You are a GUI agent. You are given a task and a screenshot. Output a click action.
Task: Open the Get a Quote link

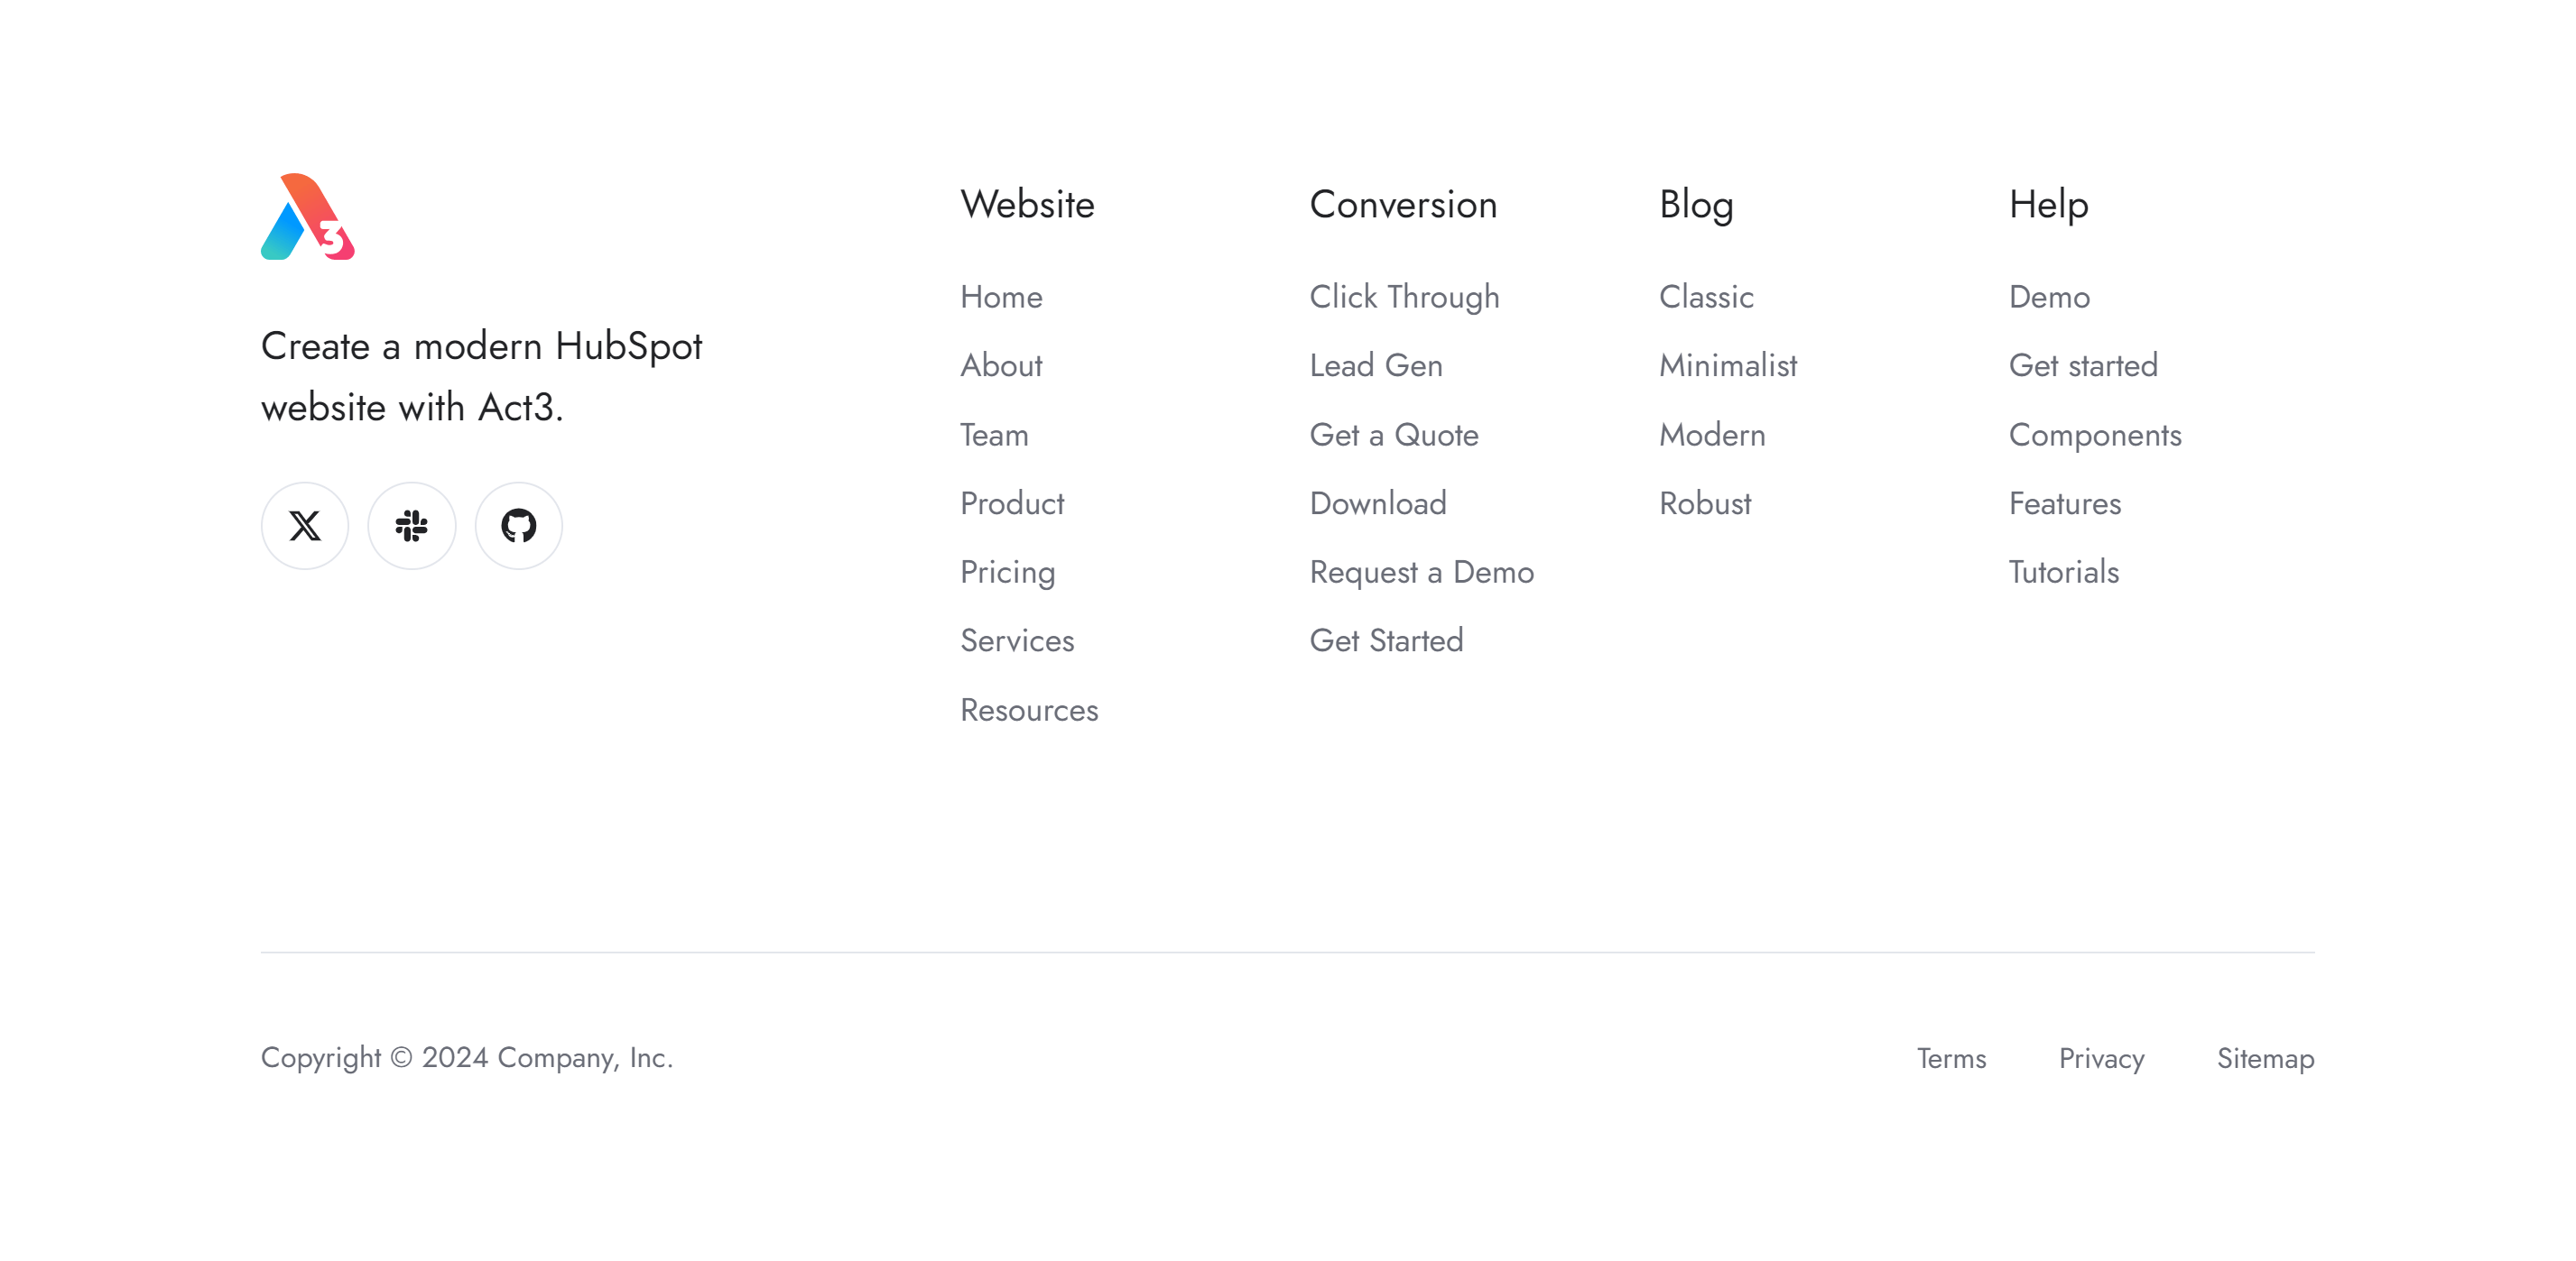coord(1394,435)
